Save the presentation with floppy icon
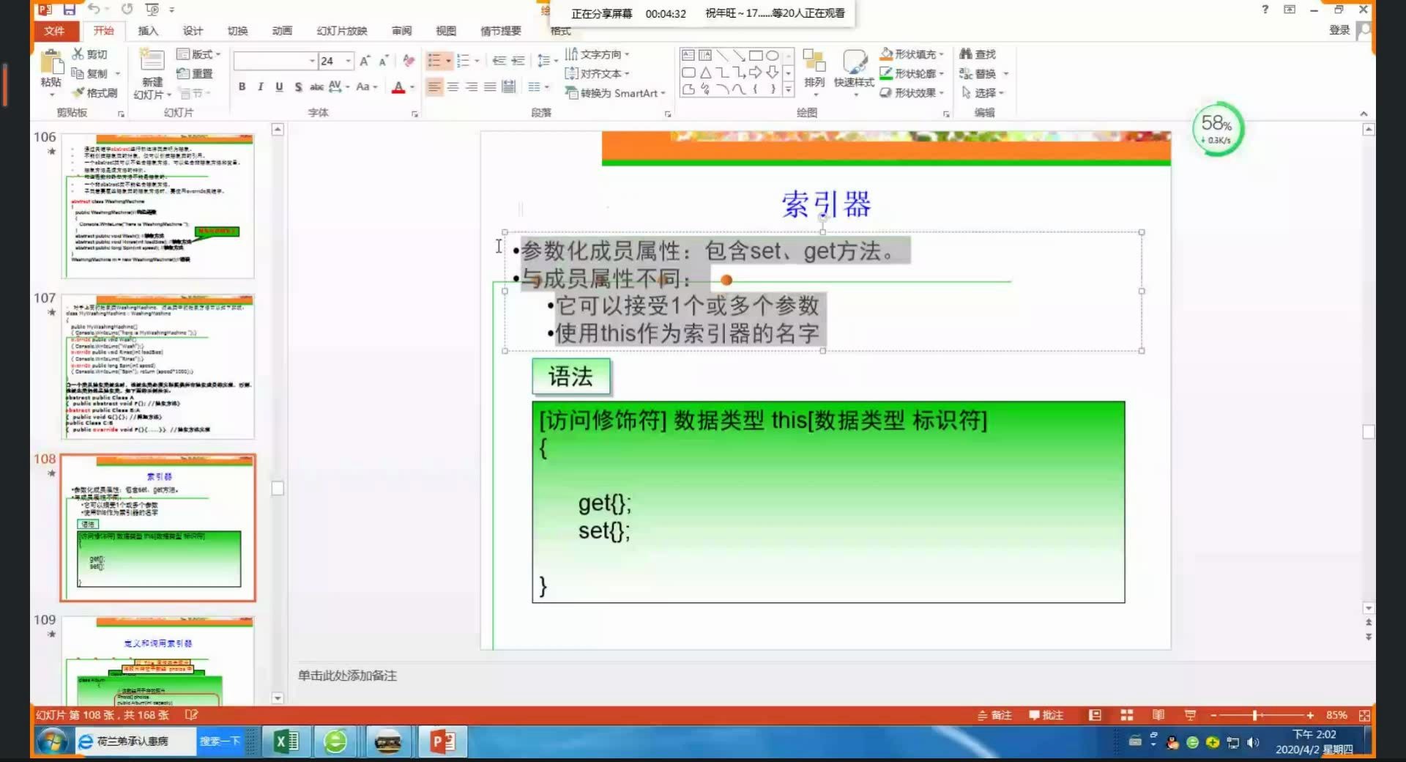Viewport: 1406px width, 762px height. pos(70,10)
